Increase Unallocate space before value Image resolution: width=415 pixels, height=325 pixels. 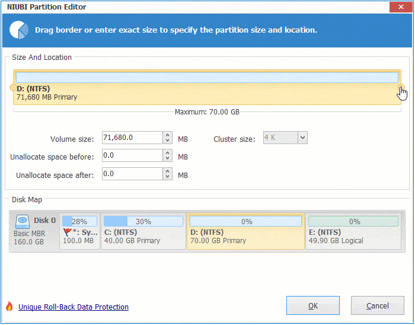click(x=167, y=152)
